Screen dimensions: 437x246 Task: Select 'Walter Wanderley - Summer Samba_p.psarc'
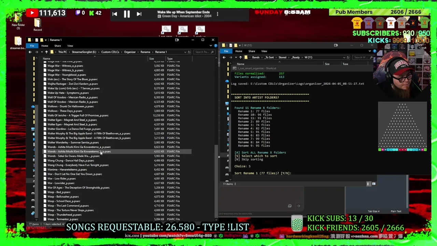point(117,142)
